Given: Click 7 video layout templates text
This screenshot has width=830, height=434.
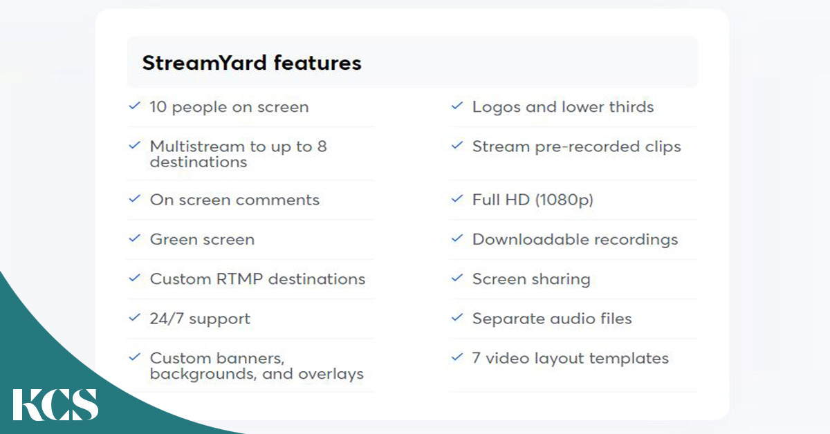Looking at the screenshot, I should [x=571, y=359].
